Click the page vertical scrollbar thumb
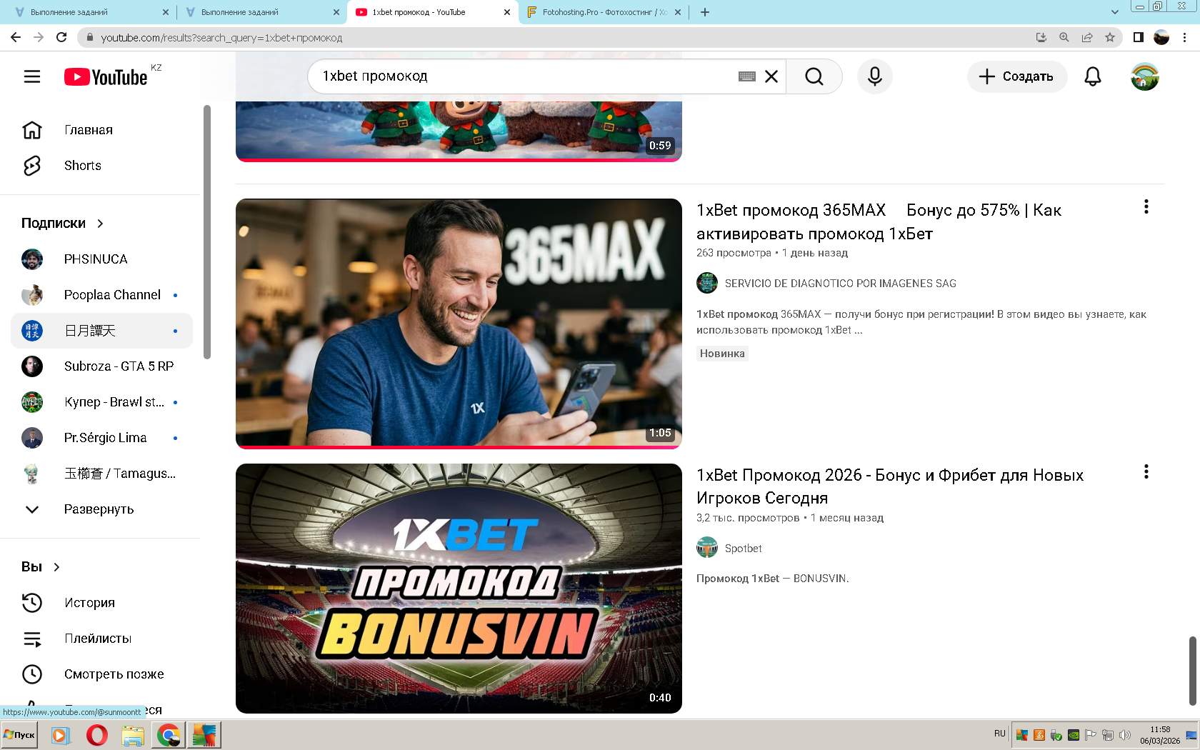 [1191, 671]
